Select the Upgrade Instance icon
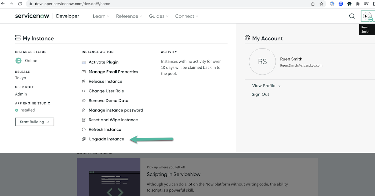 coord(83,139)
